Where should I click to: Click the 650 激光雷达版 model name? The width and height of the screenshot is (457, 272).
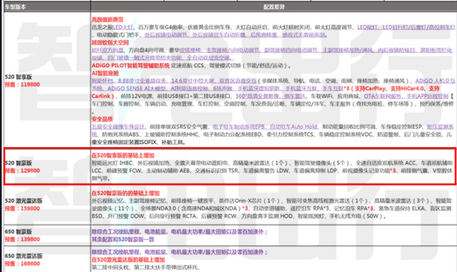[x=24, y=256]
